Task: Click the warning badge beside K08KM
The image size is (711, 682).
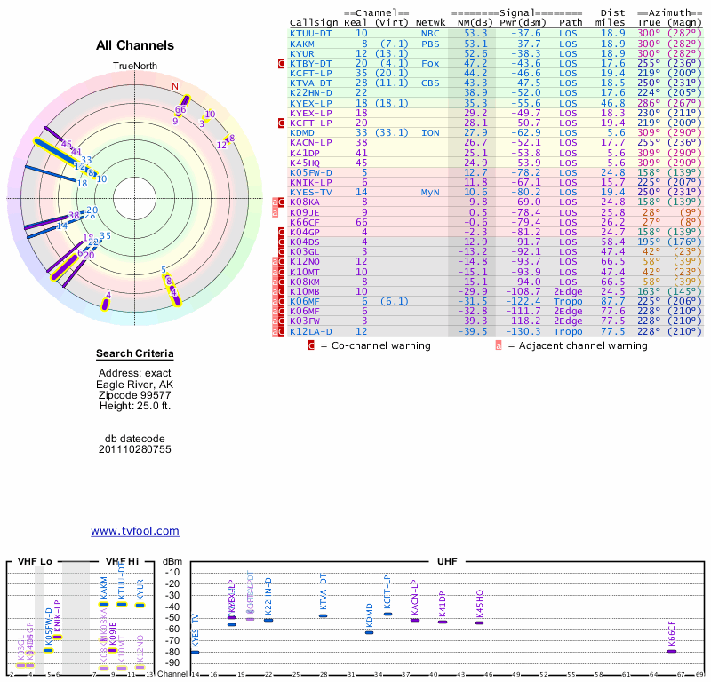Action: click(x=278, y=282)
